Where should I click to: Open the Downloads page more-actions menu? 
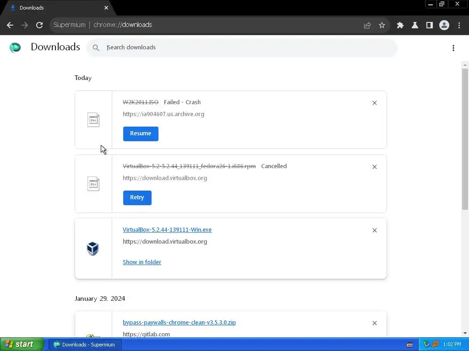click(453, 48)
